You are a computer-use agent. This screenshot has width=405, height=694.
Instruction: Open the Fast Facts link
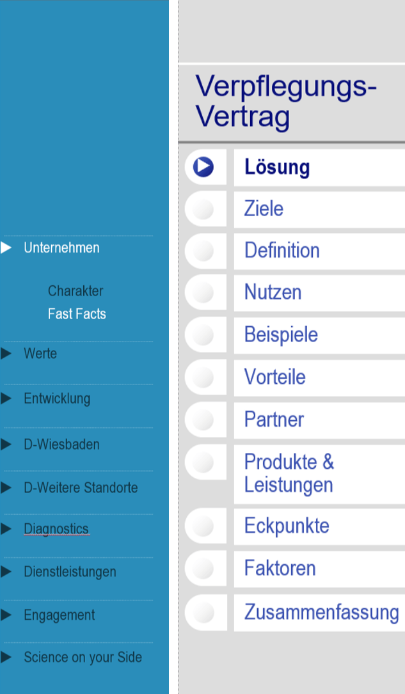pyautogui.click(x=77, y=314)
